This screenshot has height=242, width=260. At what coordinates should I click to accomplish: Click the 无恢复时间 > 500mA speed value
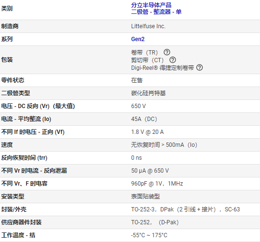(x=164, y=145)
